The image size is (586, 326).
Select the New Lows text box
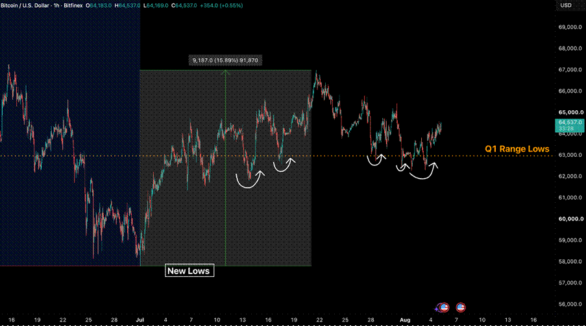(x=189, y=271)
